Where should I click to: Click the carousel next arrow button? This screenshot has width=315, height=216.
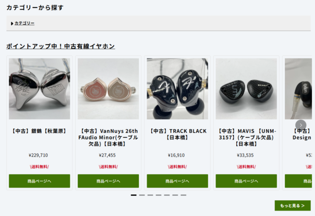click(x=301, y=125)
